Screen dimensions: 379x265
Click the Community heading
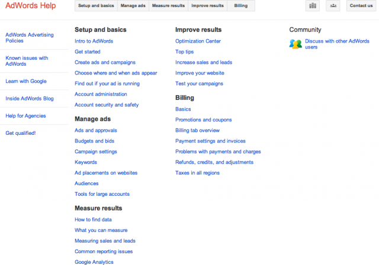[306, 30]
